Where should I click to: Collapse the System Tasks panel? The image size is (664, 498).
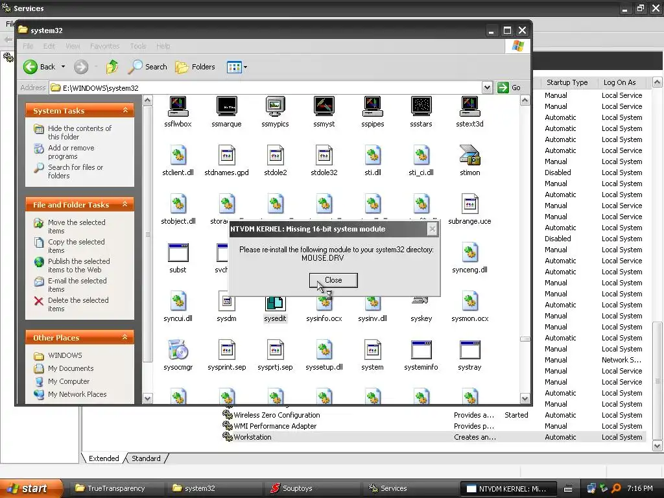pos(125,110)
